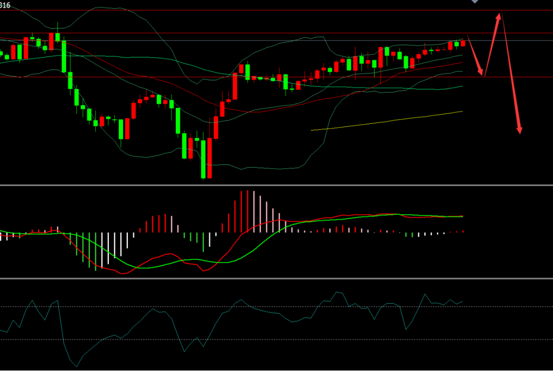Select the topmost red horizontal resistance line
The height and width of the screenshot is (371, 553).
pyautogui.click(x=277, y=10)
